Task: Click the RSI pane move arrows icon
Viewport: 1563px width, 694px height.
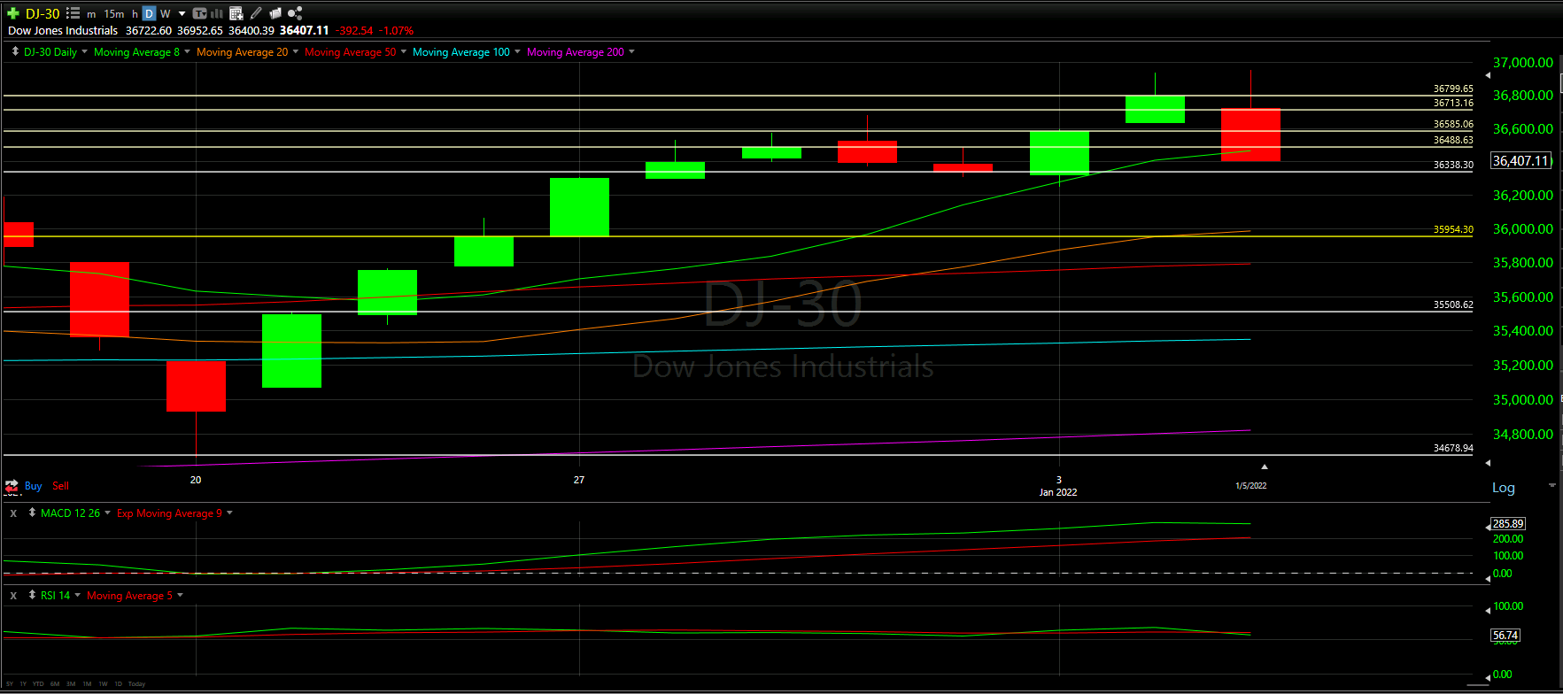Action: (x=32, y=595)
